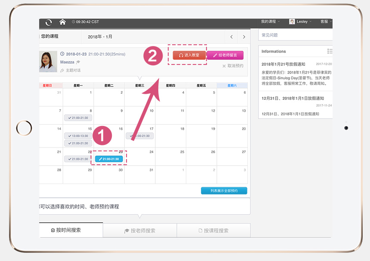Click the 进入教室 button
This screenshot has width=370, height=261.
[189, 55]
